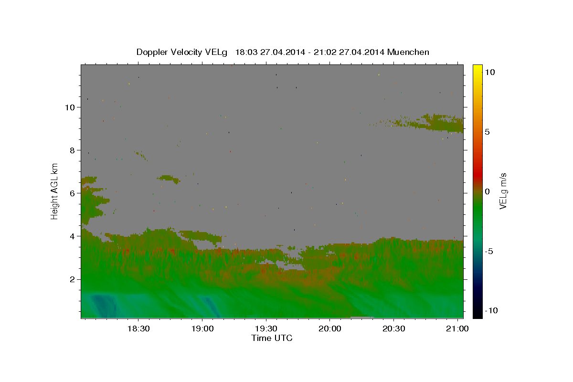Click the height axis label 10
Image resolution: width=573 pixels, height=382 pixels.
(x=70, y=107)
